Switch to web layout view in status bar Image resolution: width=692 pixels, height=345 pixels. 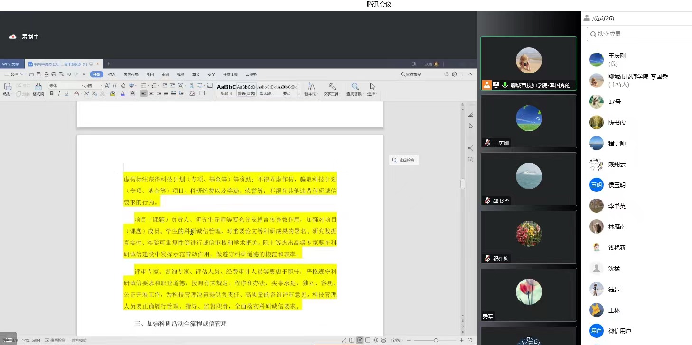pyautogui.click(x=375, y=340)
